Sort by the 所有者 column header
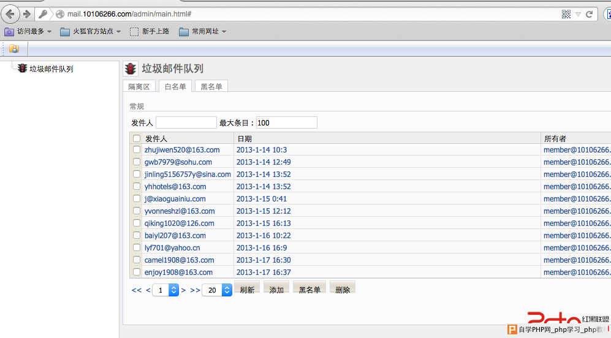 (555, 138)
